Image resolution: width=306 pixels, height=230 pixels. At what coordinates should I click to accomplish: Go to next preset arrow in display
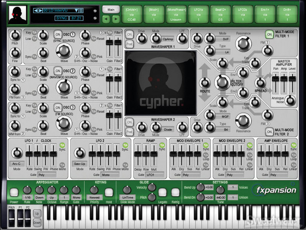point(40,10)
